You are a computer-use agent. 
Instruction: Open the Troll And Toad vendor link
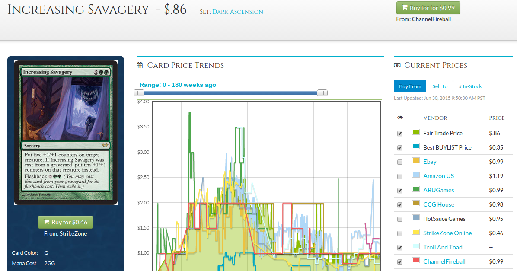pyautogui.click(x=443, y=247)
